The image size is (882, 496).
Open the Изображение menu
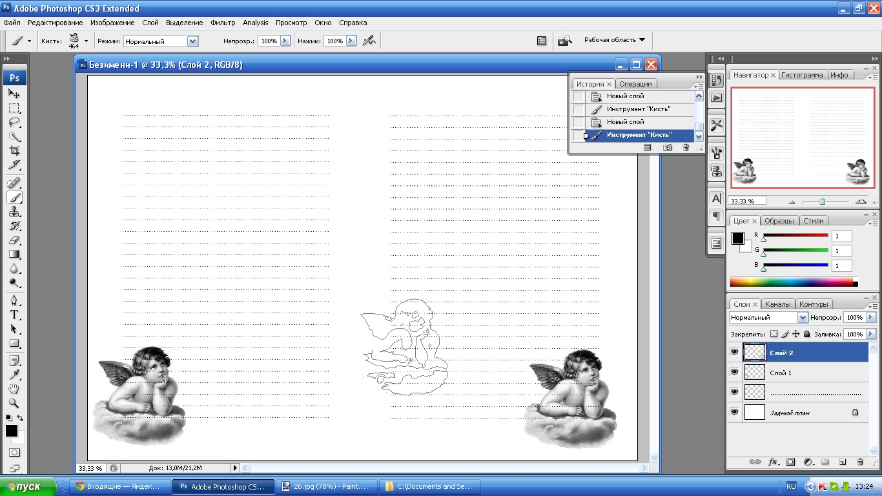coord(112,23)
